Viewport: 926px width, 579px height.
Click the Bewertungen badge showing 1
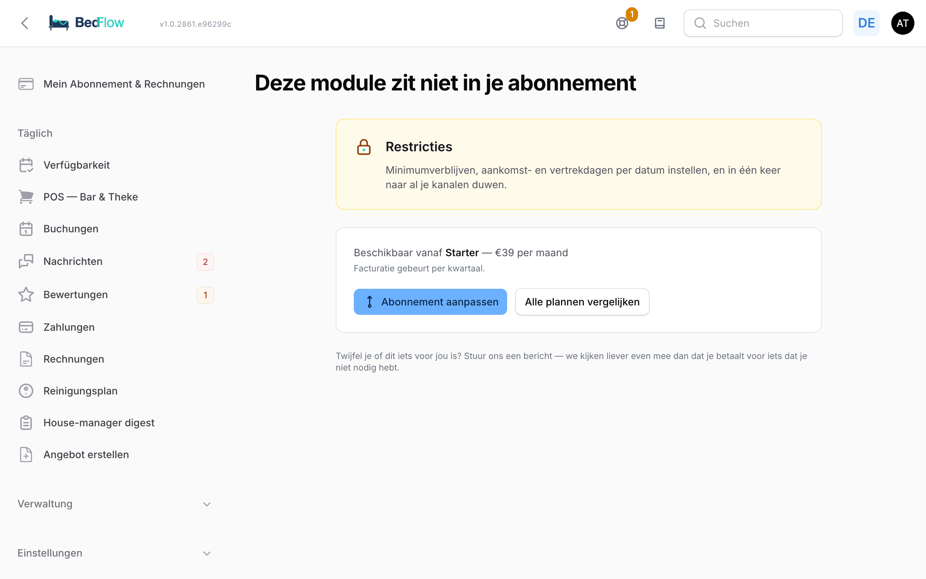tap(205, 295)
